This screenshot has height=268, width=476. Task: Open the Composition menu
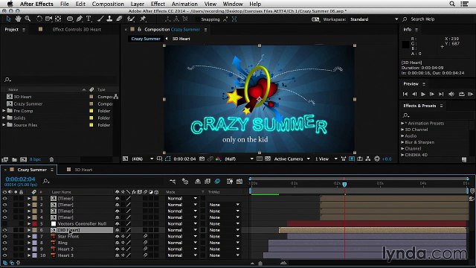point(108,4)
